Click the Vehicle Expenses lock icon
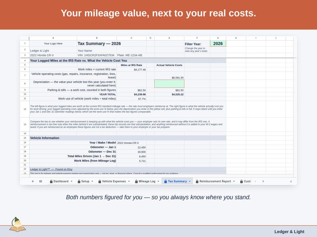Screen dimensions: 317x237 pyautogui.click(x=100, y=181)
